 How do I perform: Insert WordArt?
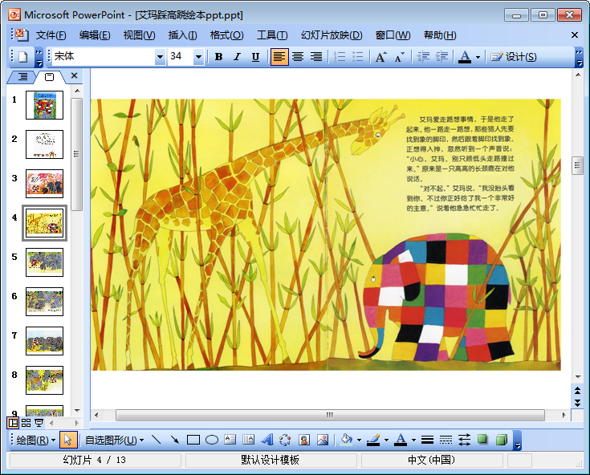pos(267,440)
